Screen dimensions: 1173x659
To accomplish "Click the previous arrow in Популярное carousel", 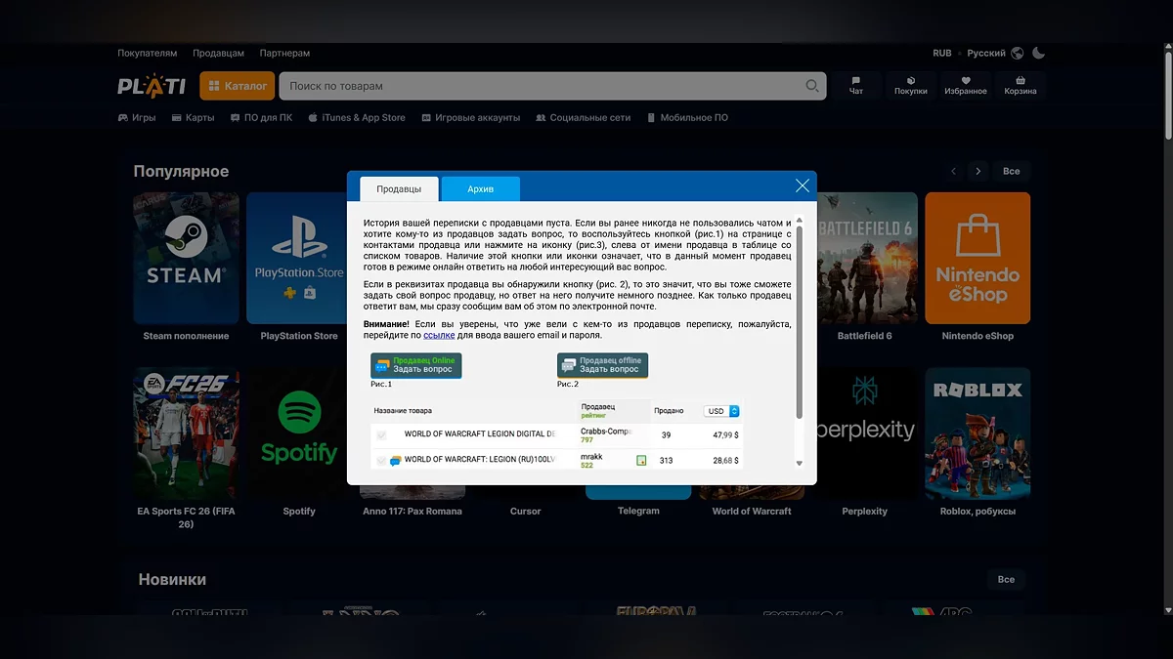I will click(954, 171).
